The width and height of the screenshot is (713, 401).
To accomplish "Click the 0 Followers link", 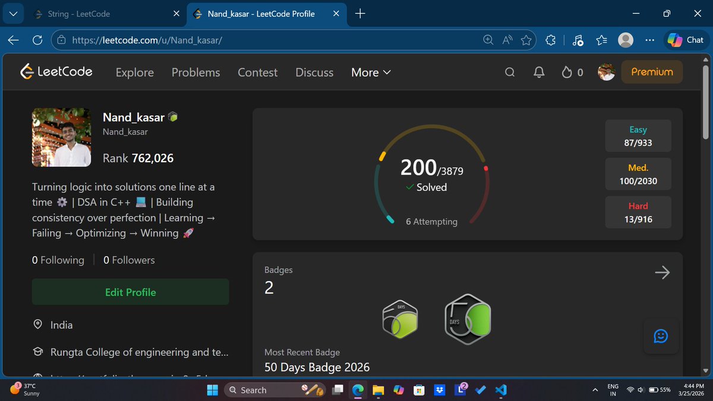I will coord(129,260).
